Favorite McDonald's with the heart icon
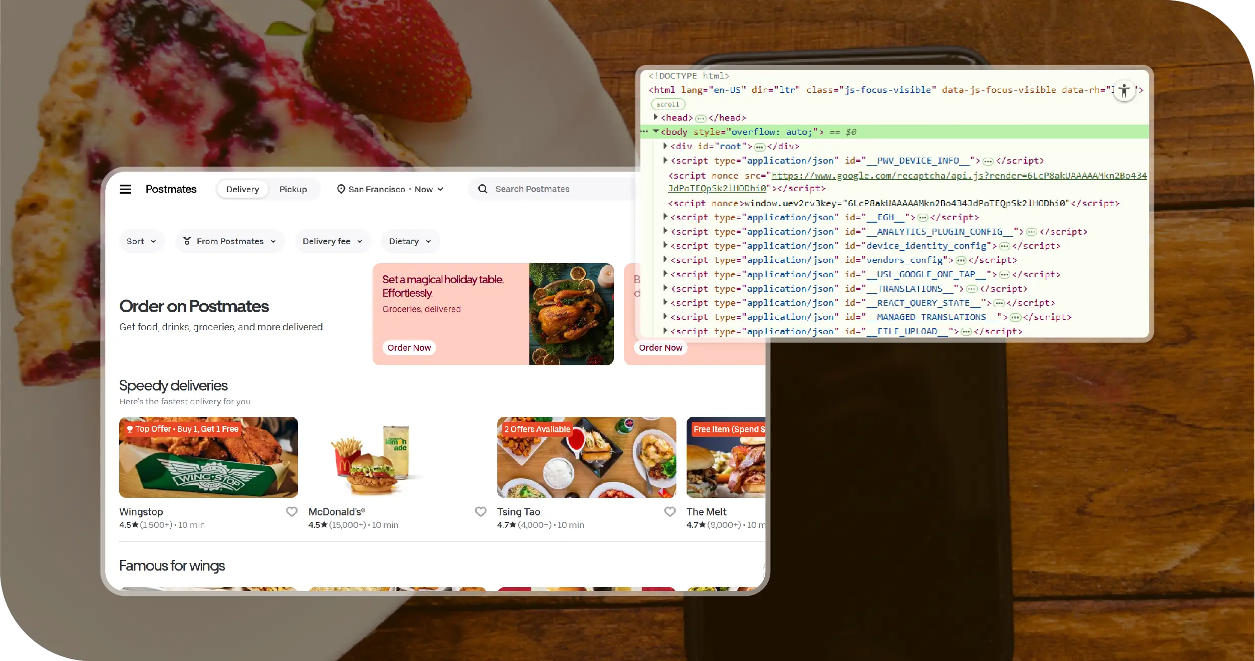 480,511
